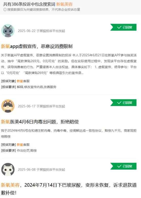Click 新氧客服 target in first complaint
This screenshot has width=141, height=198.
point(23,81)
